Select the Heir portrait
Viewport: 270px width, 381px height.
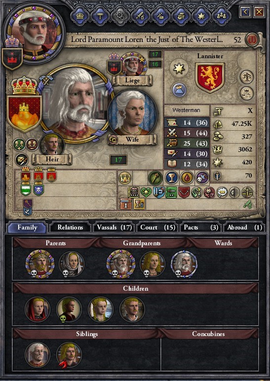click(52, 145)
